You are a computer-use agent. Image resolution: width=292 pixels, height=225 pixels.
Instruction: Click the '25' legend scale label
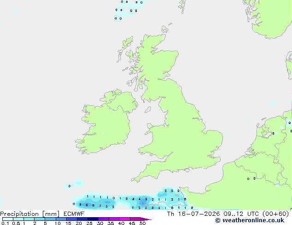coord(89,223)
